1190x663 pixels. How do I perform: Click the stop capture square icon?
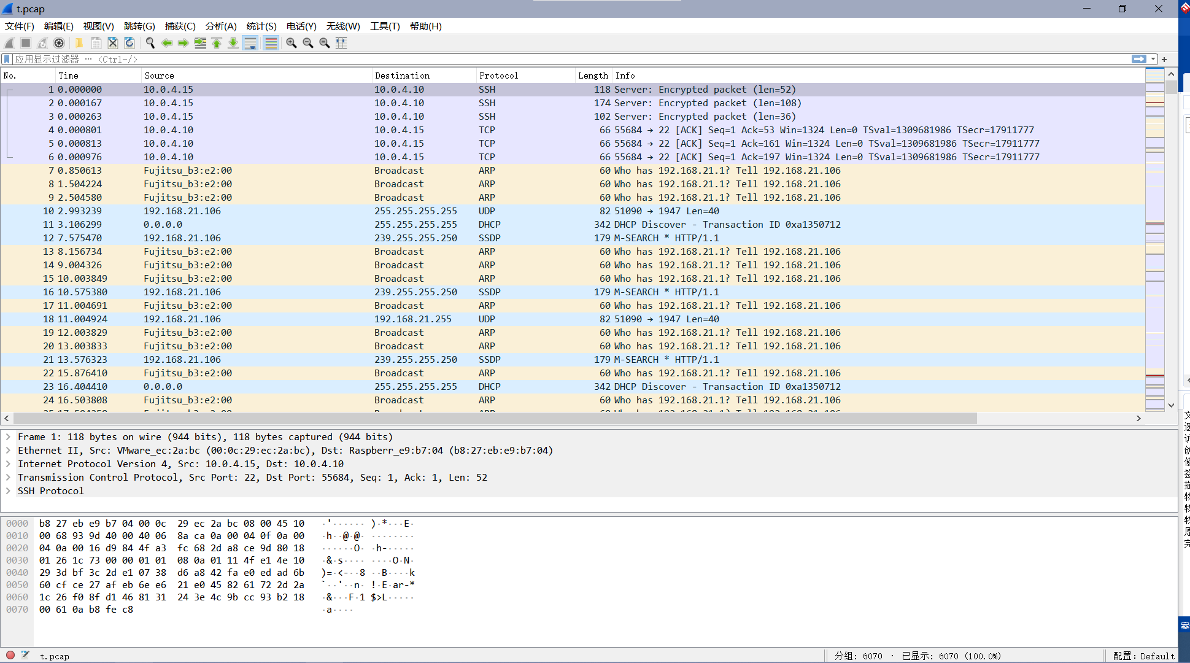click(x=26, y=43)
